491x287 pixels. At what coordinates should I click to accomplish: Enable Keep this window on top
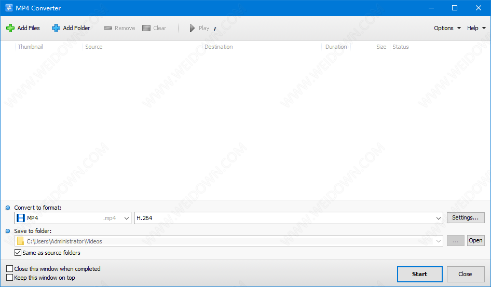point(10,278)
